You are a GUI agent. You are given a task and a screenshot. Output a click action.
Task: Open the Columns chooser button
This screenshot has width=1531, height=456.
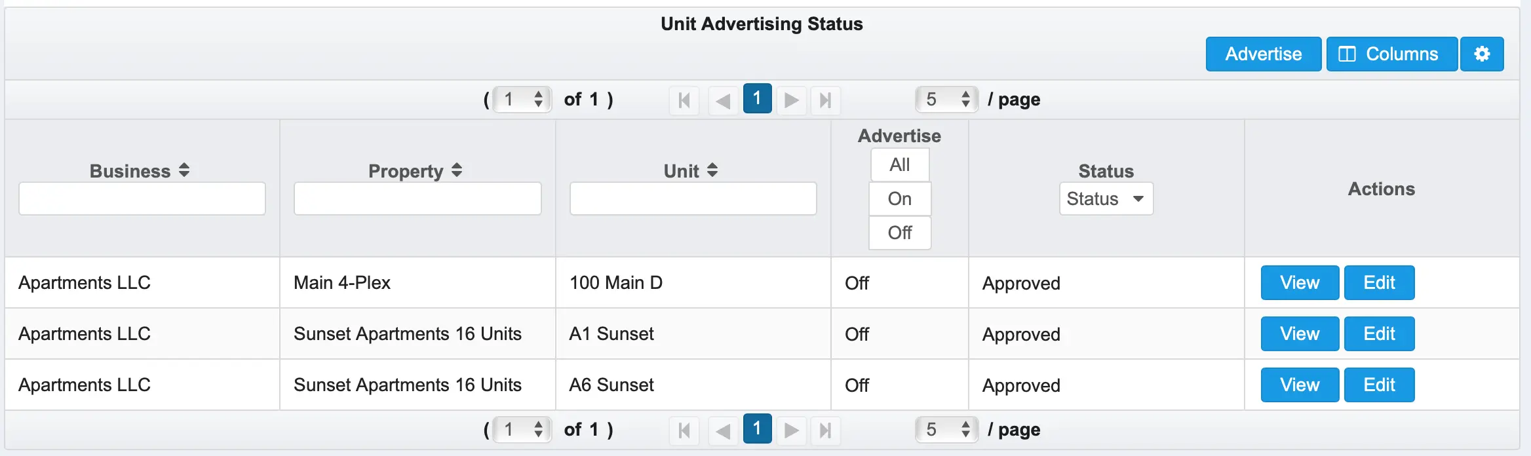pos(1391,54)
